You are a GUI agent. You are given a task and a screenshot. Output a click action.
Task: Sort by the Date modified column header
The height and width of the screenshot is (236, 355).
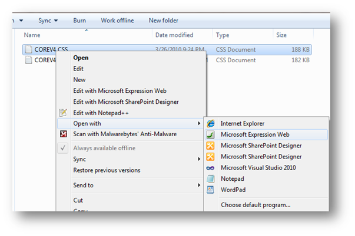pyautogui.click(x=174, y=35)
